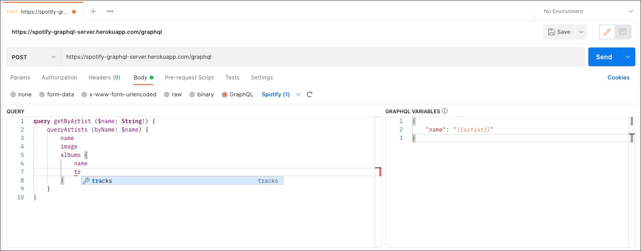Viewport: 641px width, 251px height.
Task: Click wrench icon in tracks autocomplete suggestion
Action: coord(86,181)
